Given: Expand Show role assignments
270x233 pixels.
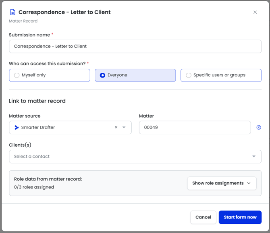Looking at the screenshot, I should coord(222,183).
